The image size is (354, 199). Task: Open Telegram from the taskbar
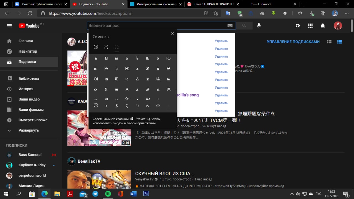coord(95,194)
